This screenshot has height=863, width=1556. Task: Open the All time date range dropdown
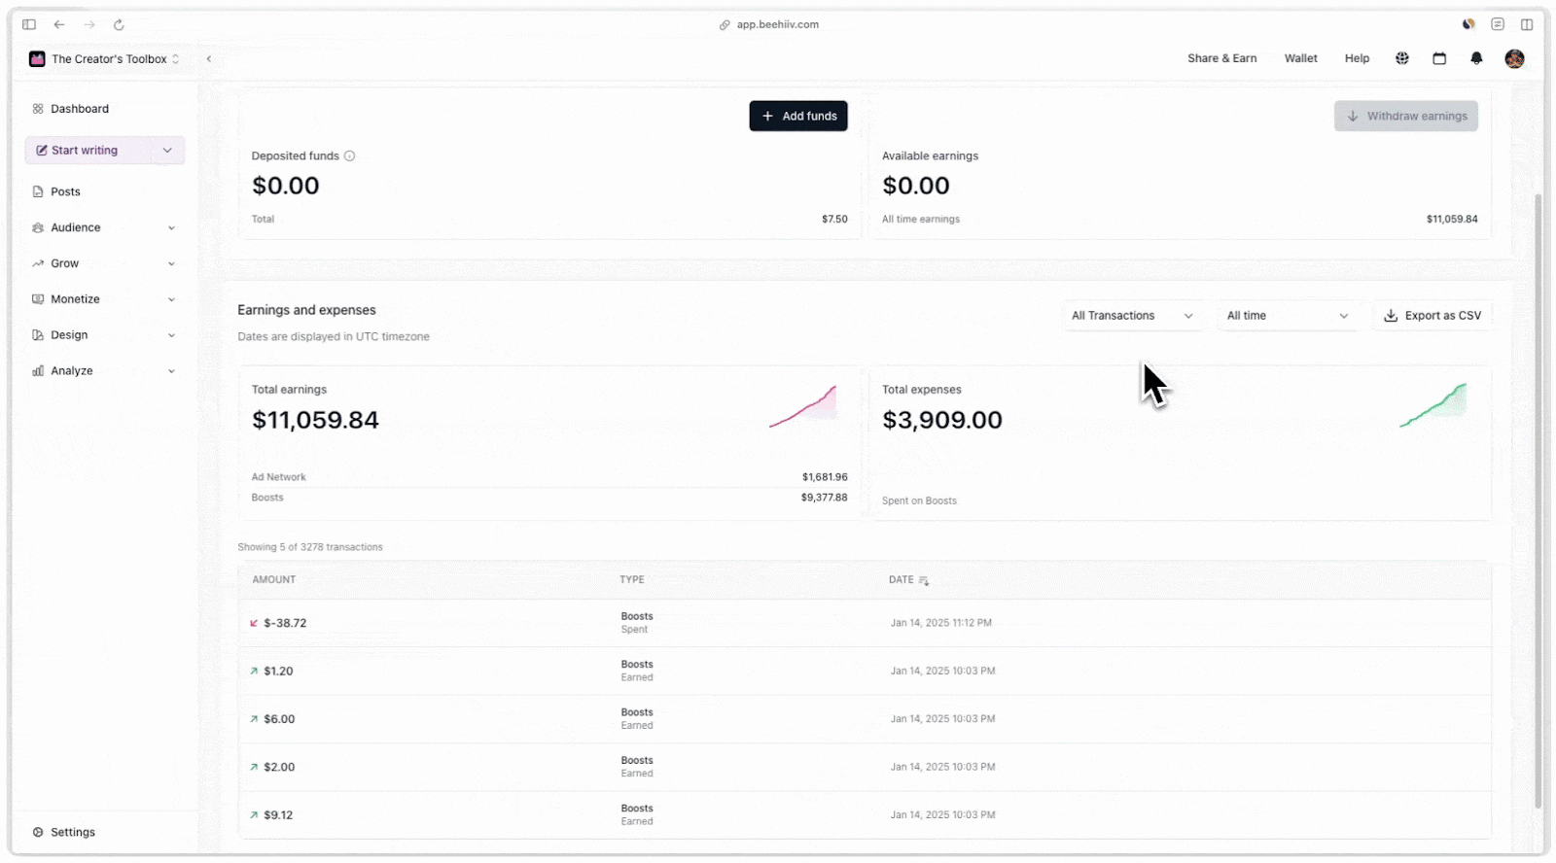pyautogui.click(x=1287, y=316)
